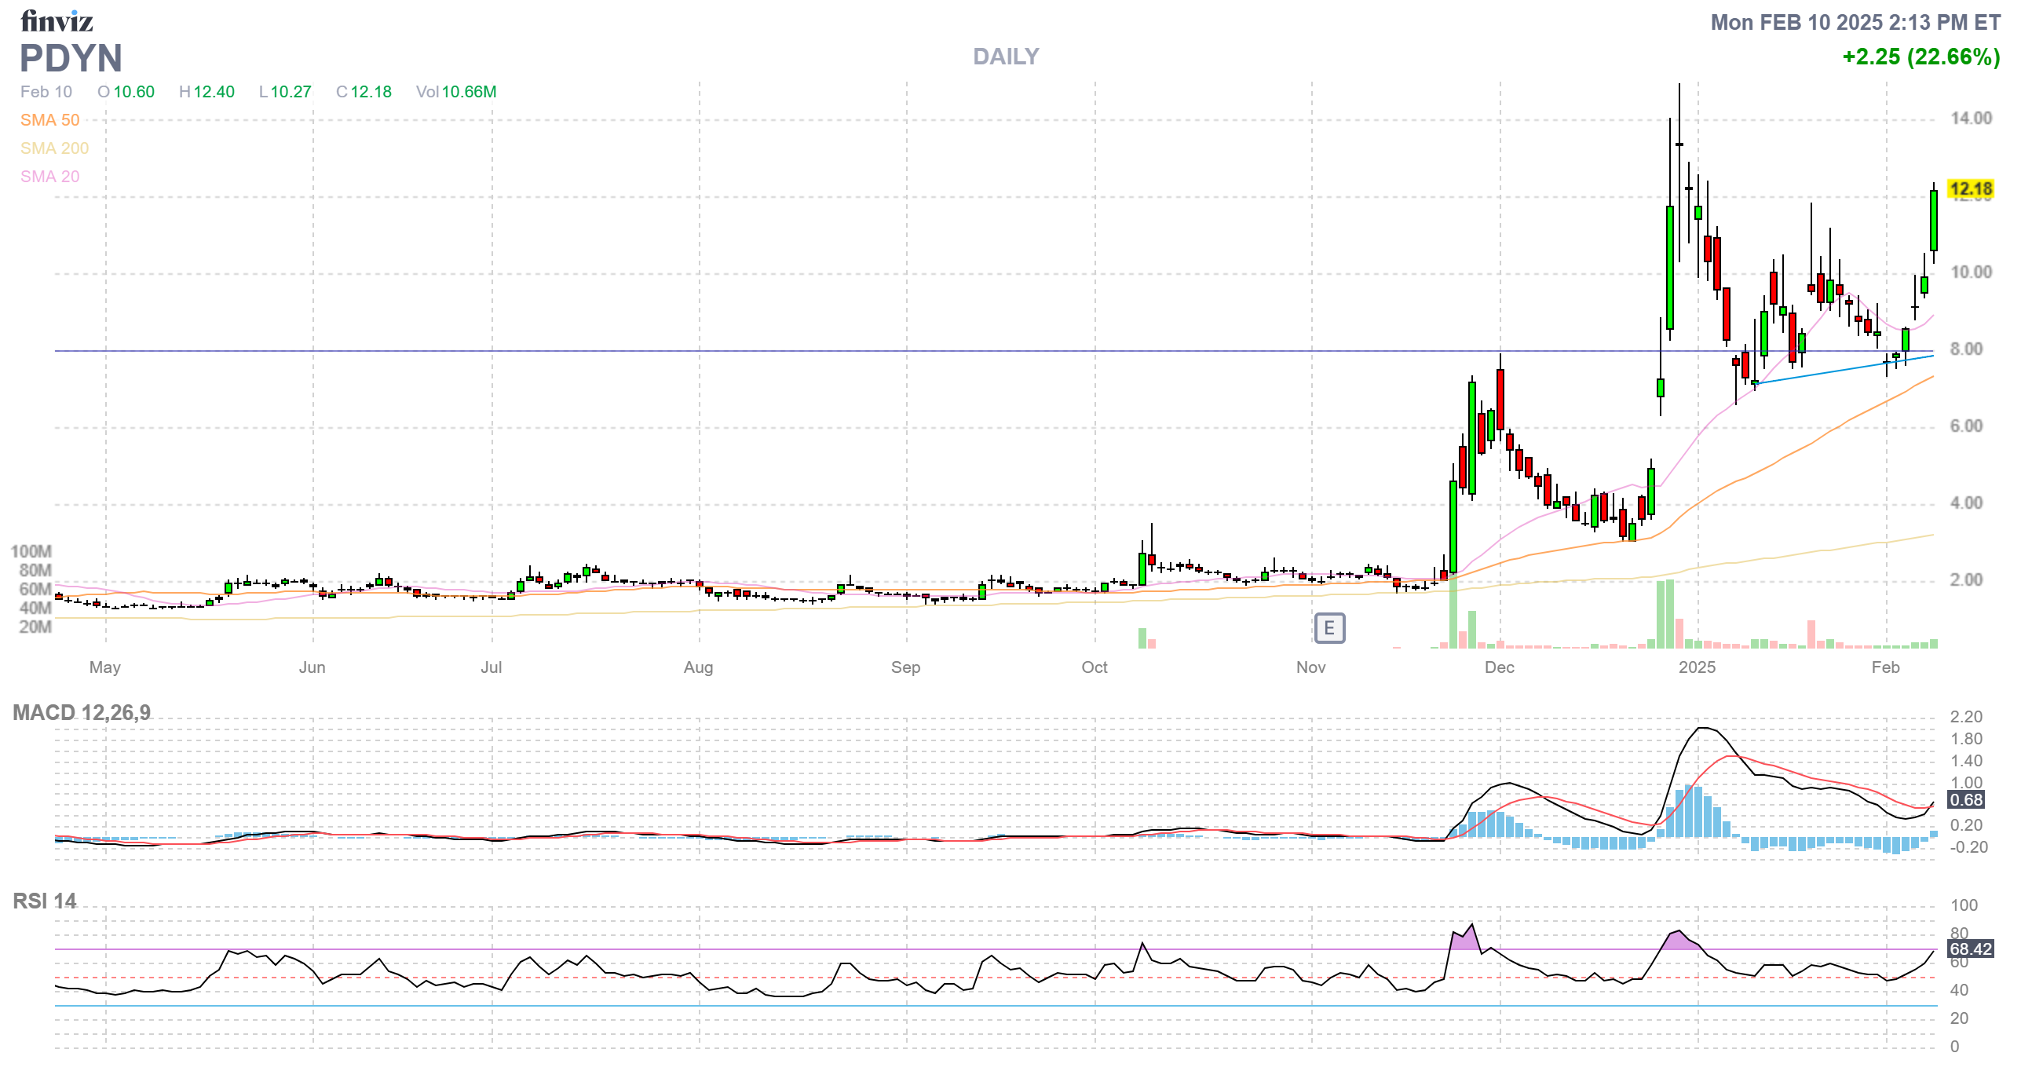
Task: Click the 2025 year label on the axis
Action: (x=1697, y=667)
